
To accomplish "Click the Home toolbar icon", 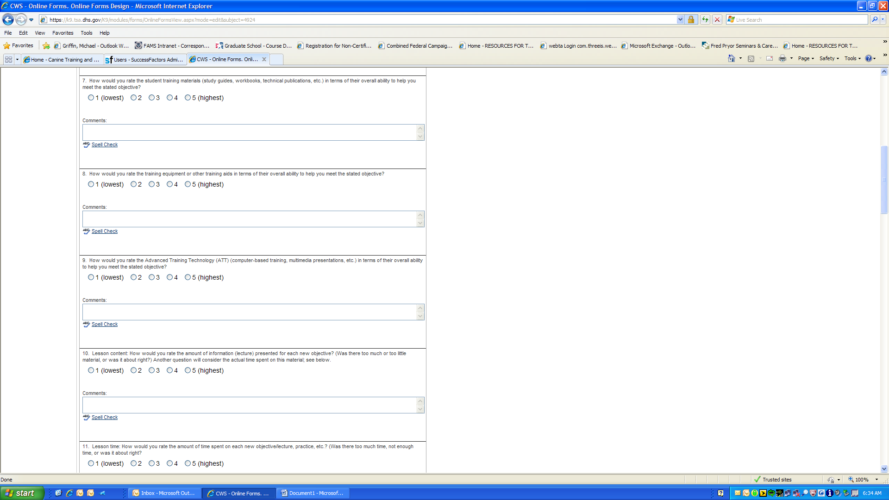I will pos(732,59).
